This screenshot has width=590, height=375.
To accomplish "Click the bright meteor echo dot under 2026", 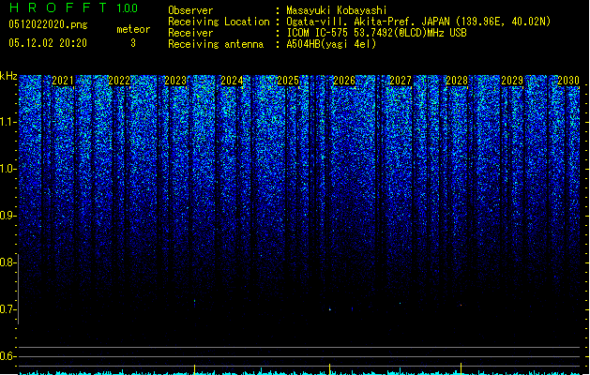I will (330, 309).
